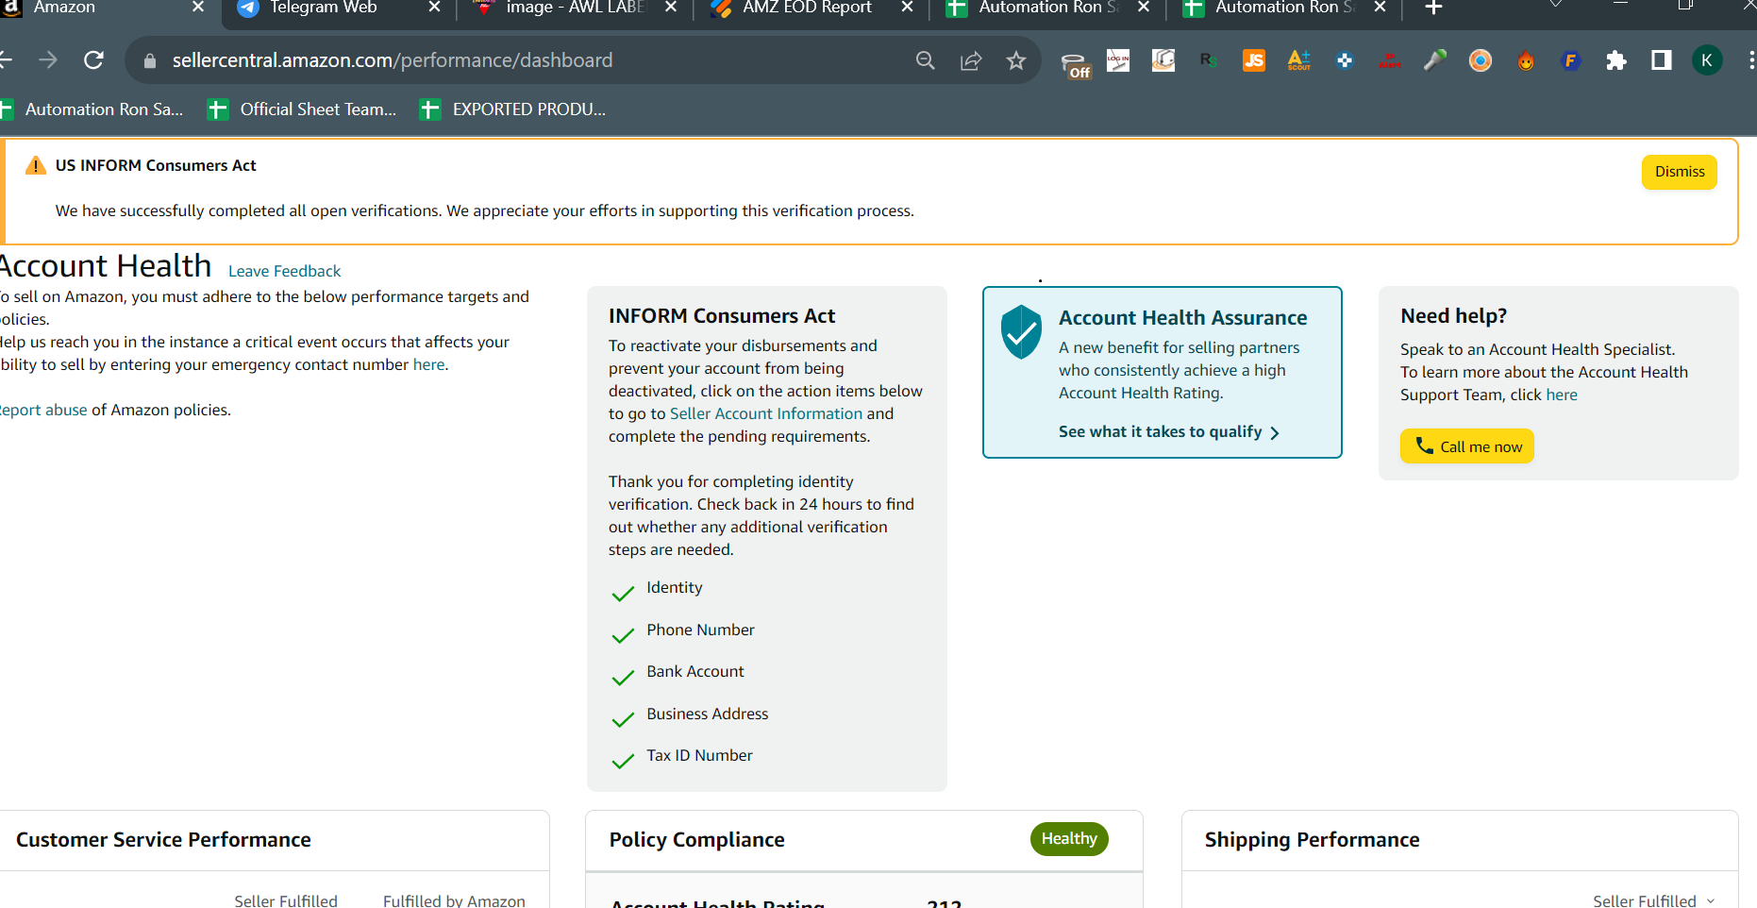Click 'here' link for Account Health Support Team

pos(1562,395)
